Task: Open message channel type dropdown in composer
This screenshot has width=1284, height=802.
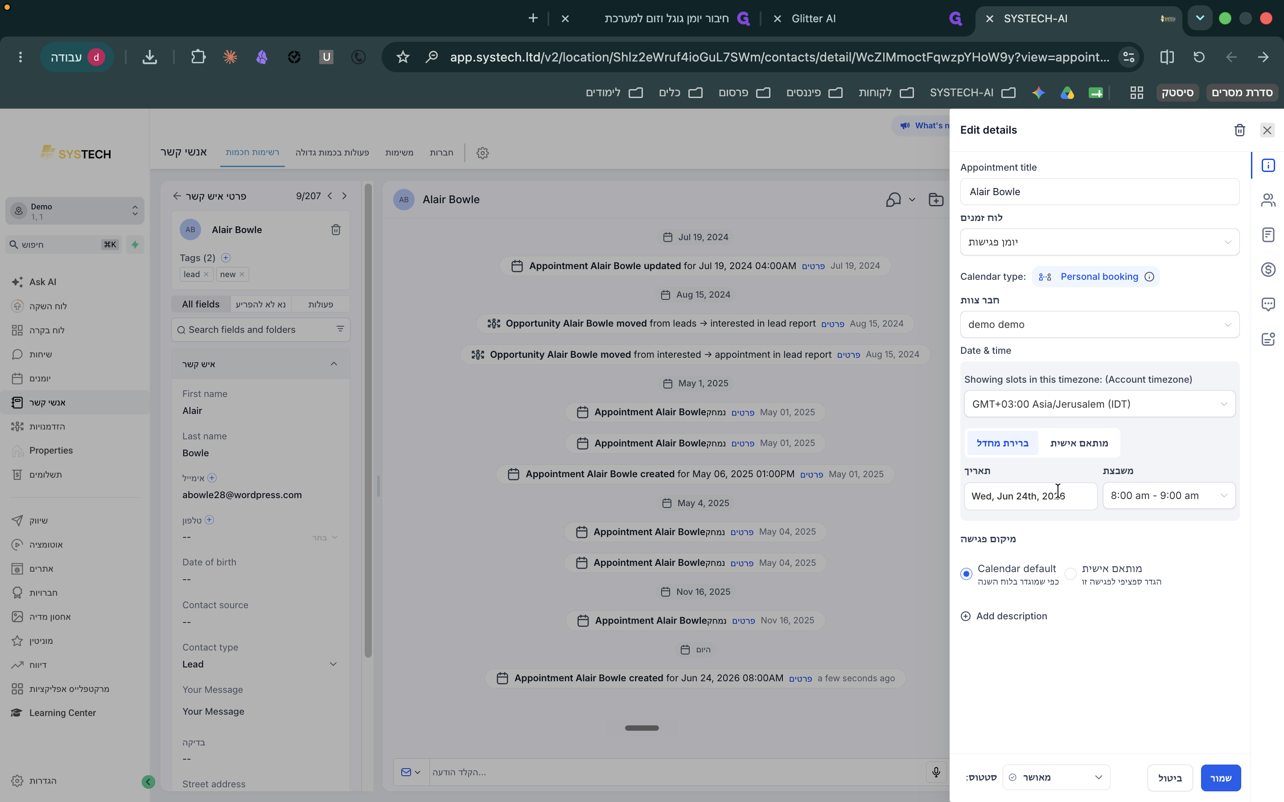Action: (411, 772)
